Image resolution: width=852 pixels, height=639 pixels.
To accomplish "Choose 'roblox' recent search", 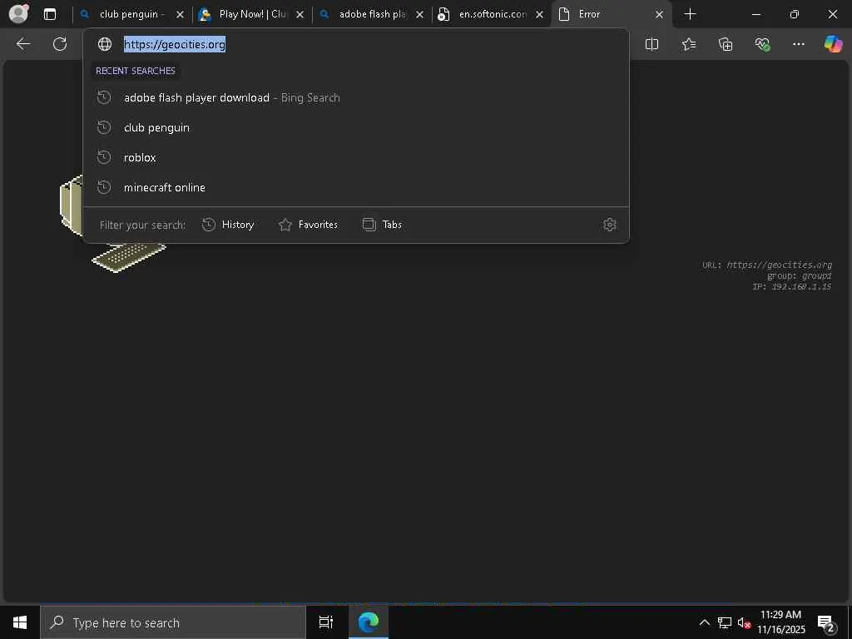I will [x=356, y=157].
